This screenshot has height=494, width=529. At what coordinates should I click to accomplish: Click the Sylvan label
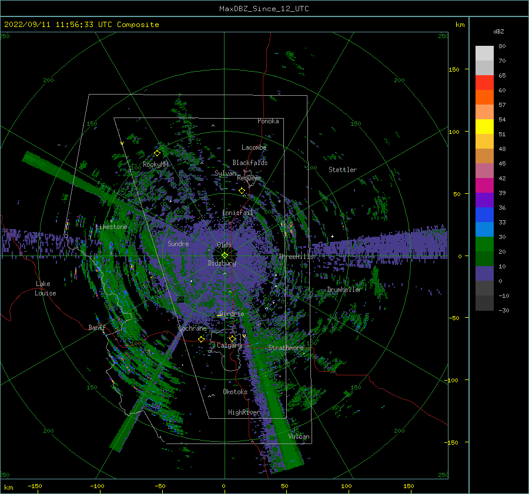225,173
